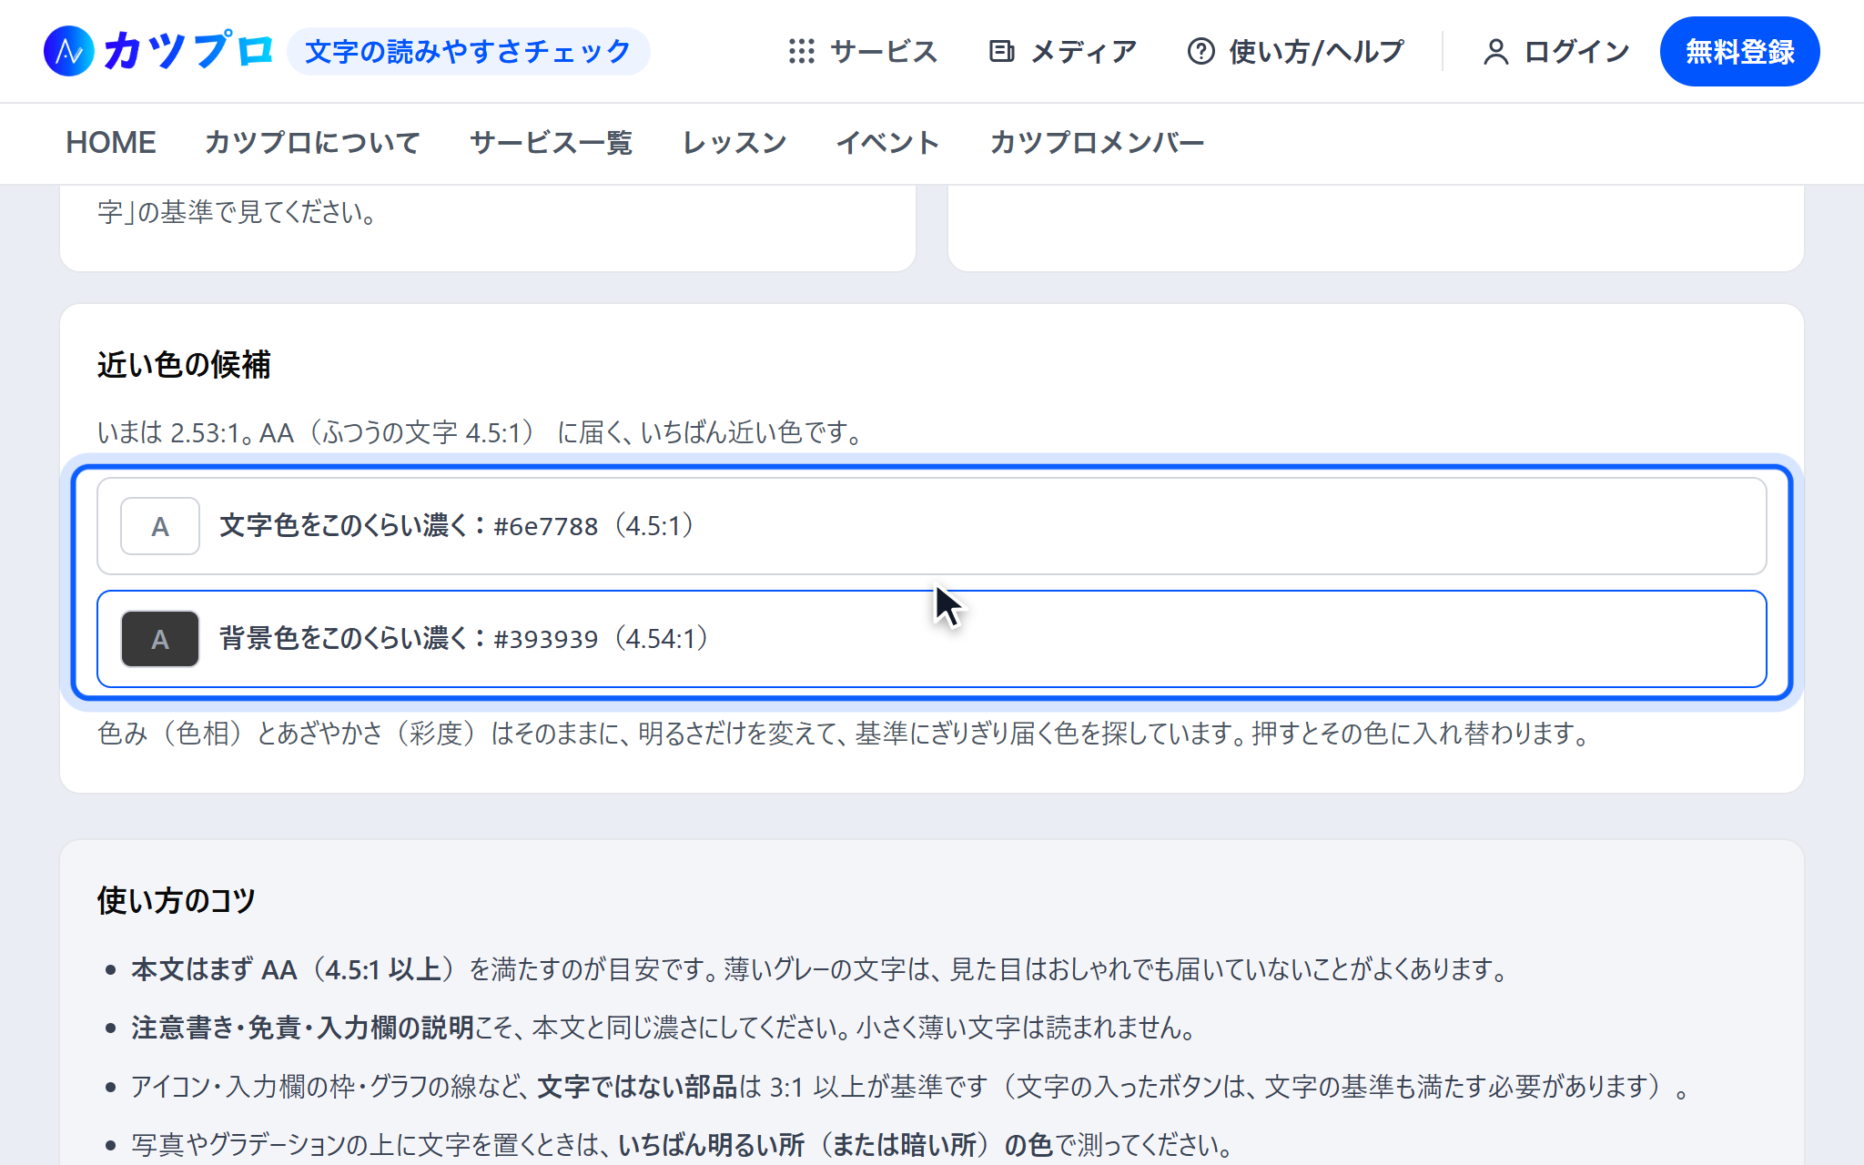This screenshot has width=1864, height=1165.
Task: Open カツプロメンバー navigation item
Action: [x=1097, y=143]
